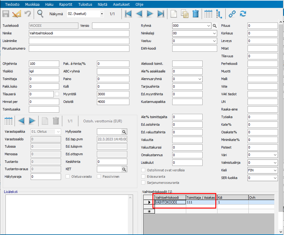Enable the Ostohinnat ovat verollisia checkbox
The image size is (284, 235).
pyautogui.click(x=144, y=170)
